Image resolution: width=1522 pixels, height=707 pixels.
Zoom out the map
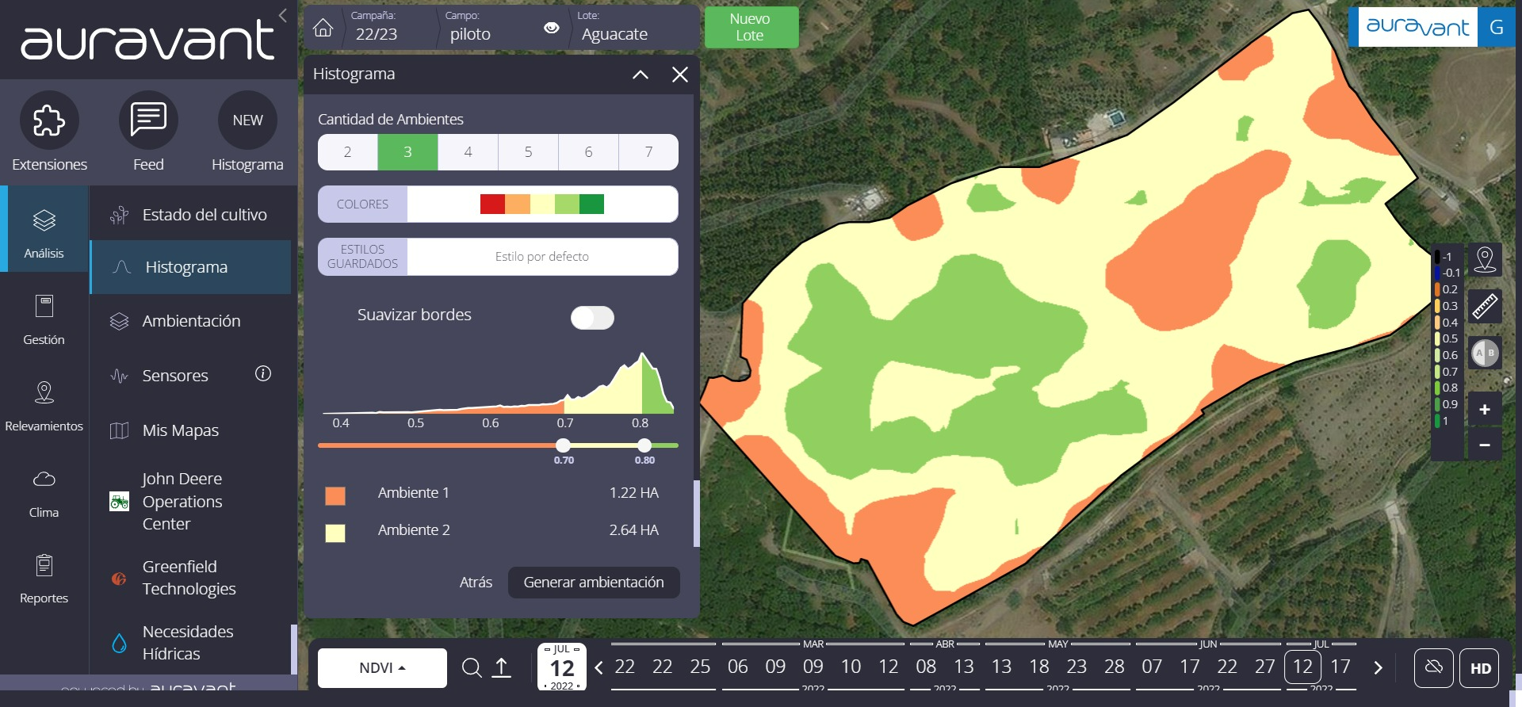click(1485, 445)
